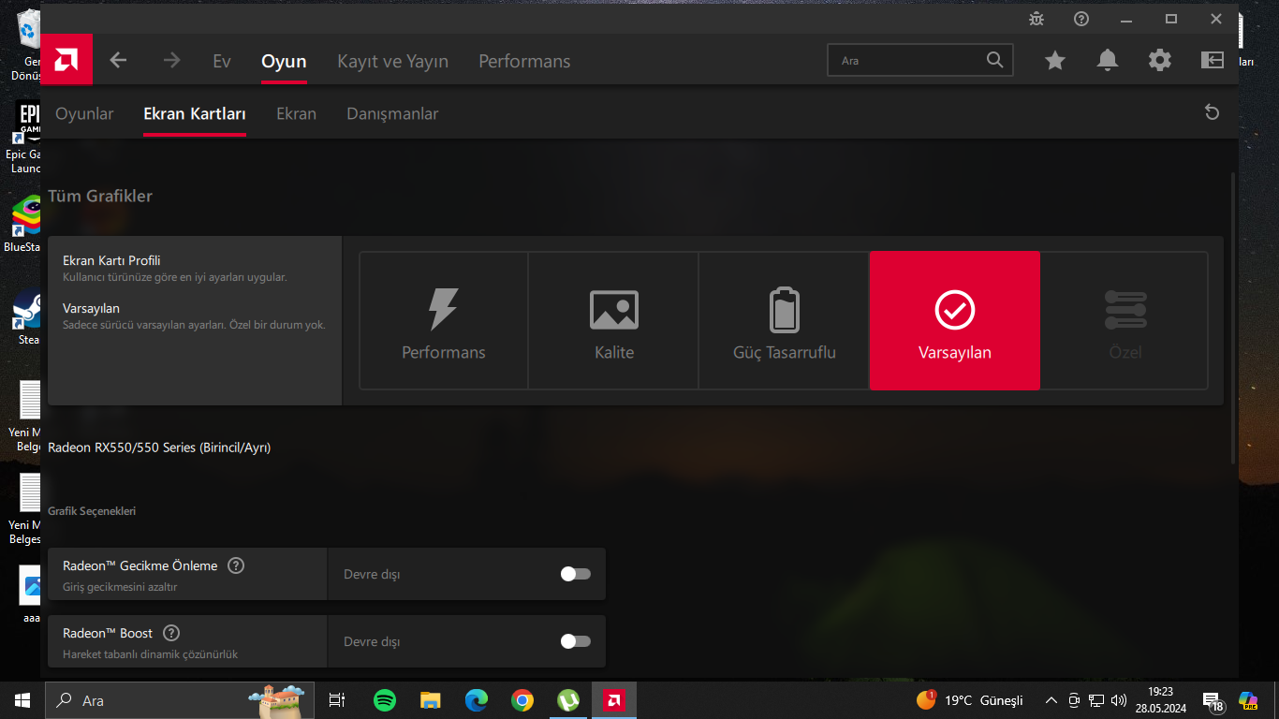Open the favorites star icon
Screen dimensions: 1279x719
pyautogui.click(x=1055, y=60)
